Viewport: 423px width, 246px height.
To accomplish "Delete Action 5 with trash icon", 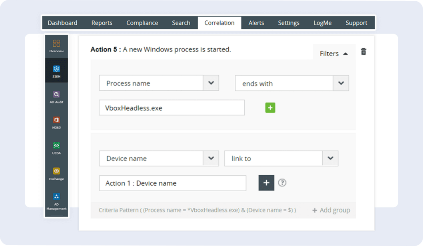I will [363, 52].
